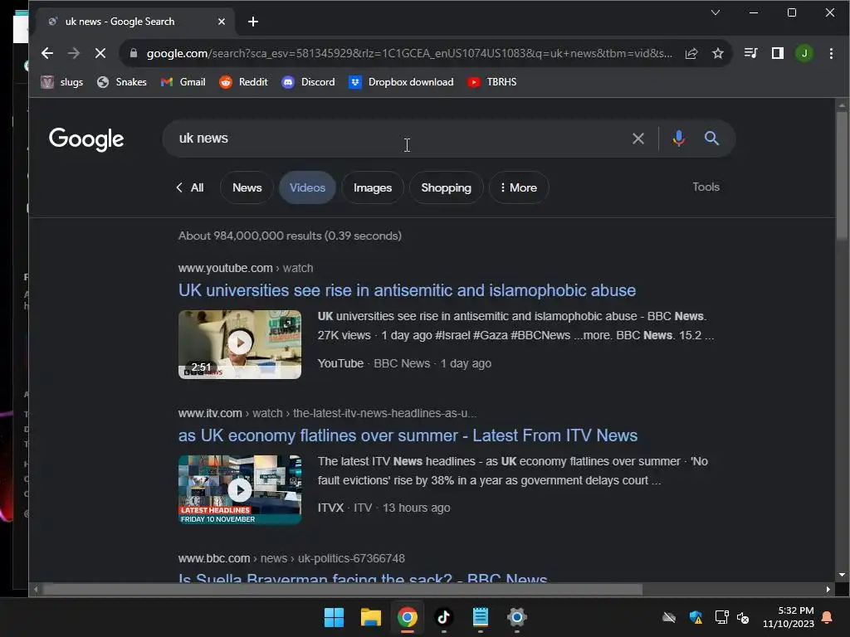850x637 pixels.
Task: Open Settings gear from taskbar
Action: coord(517,617)
